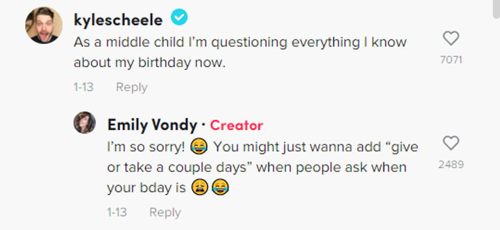500x230 pixels.
Task: Visit the kylescheele username link
Action: tap(118, 20)
